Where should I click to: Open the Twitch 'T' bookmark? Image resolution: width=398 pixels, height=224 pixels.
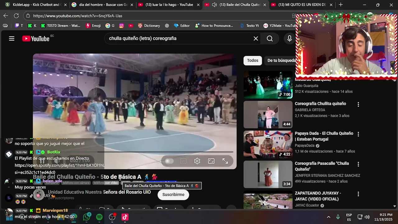(x=19, y=26)
